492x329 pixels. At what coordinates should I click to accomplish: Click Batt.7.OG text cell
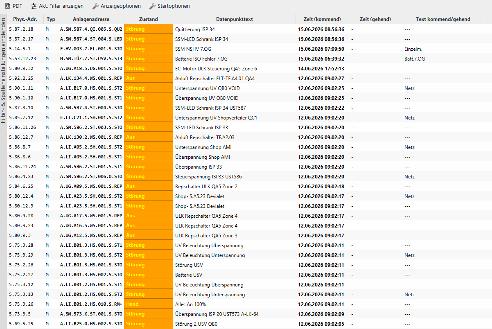pyautogui.click(x=415, y=59)
